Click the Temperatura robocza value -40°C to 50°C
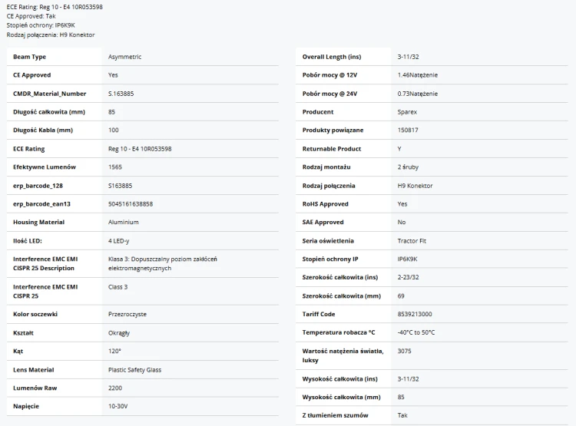The image size is (576, 426). [415, 332]
